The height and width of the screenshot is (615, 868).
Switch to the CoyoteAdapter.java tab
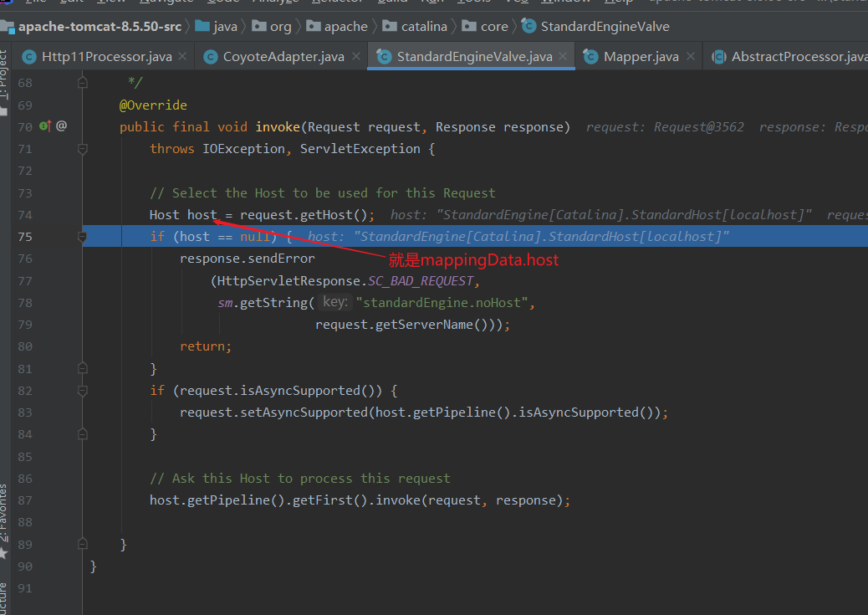pos(283,57)
